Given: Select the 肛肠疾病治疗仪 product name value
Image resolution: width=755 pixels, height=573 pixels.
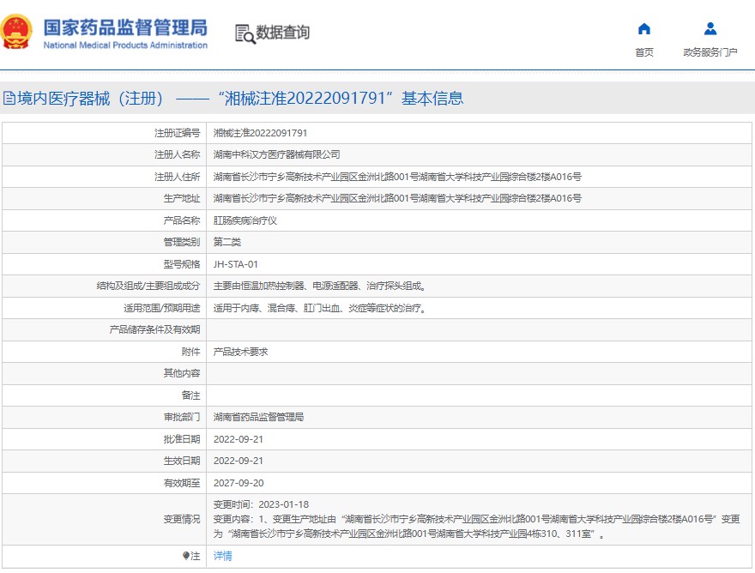Looking at the screenshot, I should pos(245,220).
